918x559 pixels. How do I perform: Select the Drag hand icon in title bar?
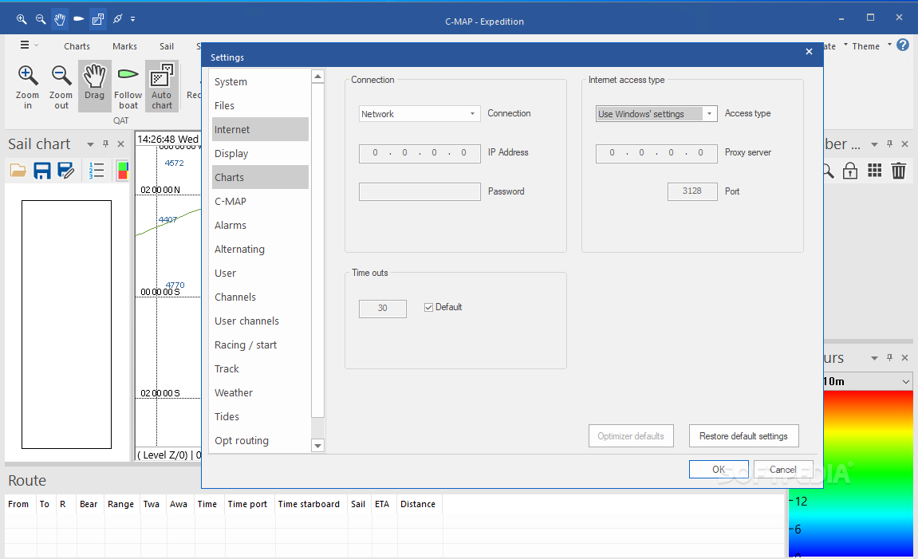point(60,18)
